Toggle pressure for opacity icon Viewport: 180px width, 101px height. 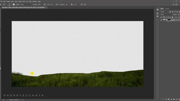click(44, 4)
